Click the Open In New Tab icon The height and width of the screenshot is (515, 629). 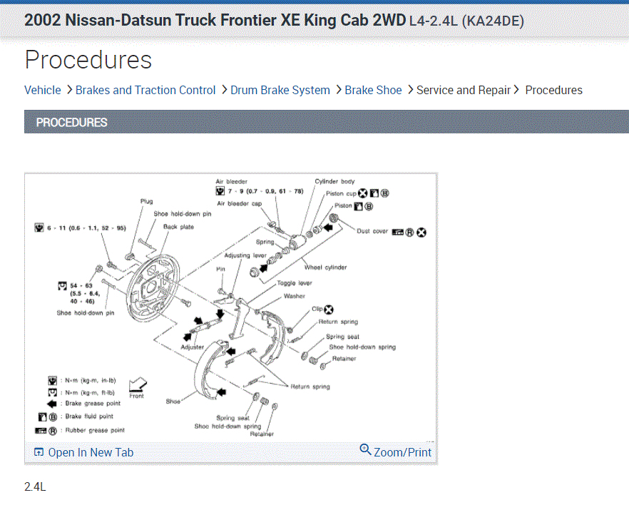39,452
